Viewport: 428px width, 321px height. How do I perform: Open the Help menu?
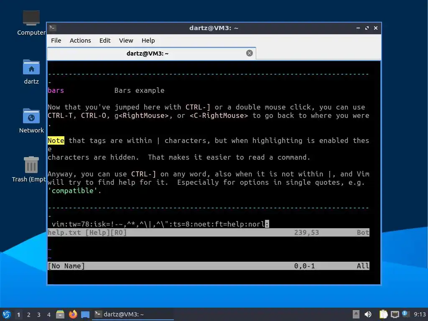click(x=148, y=41)
